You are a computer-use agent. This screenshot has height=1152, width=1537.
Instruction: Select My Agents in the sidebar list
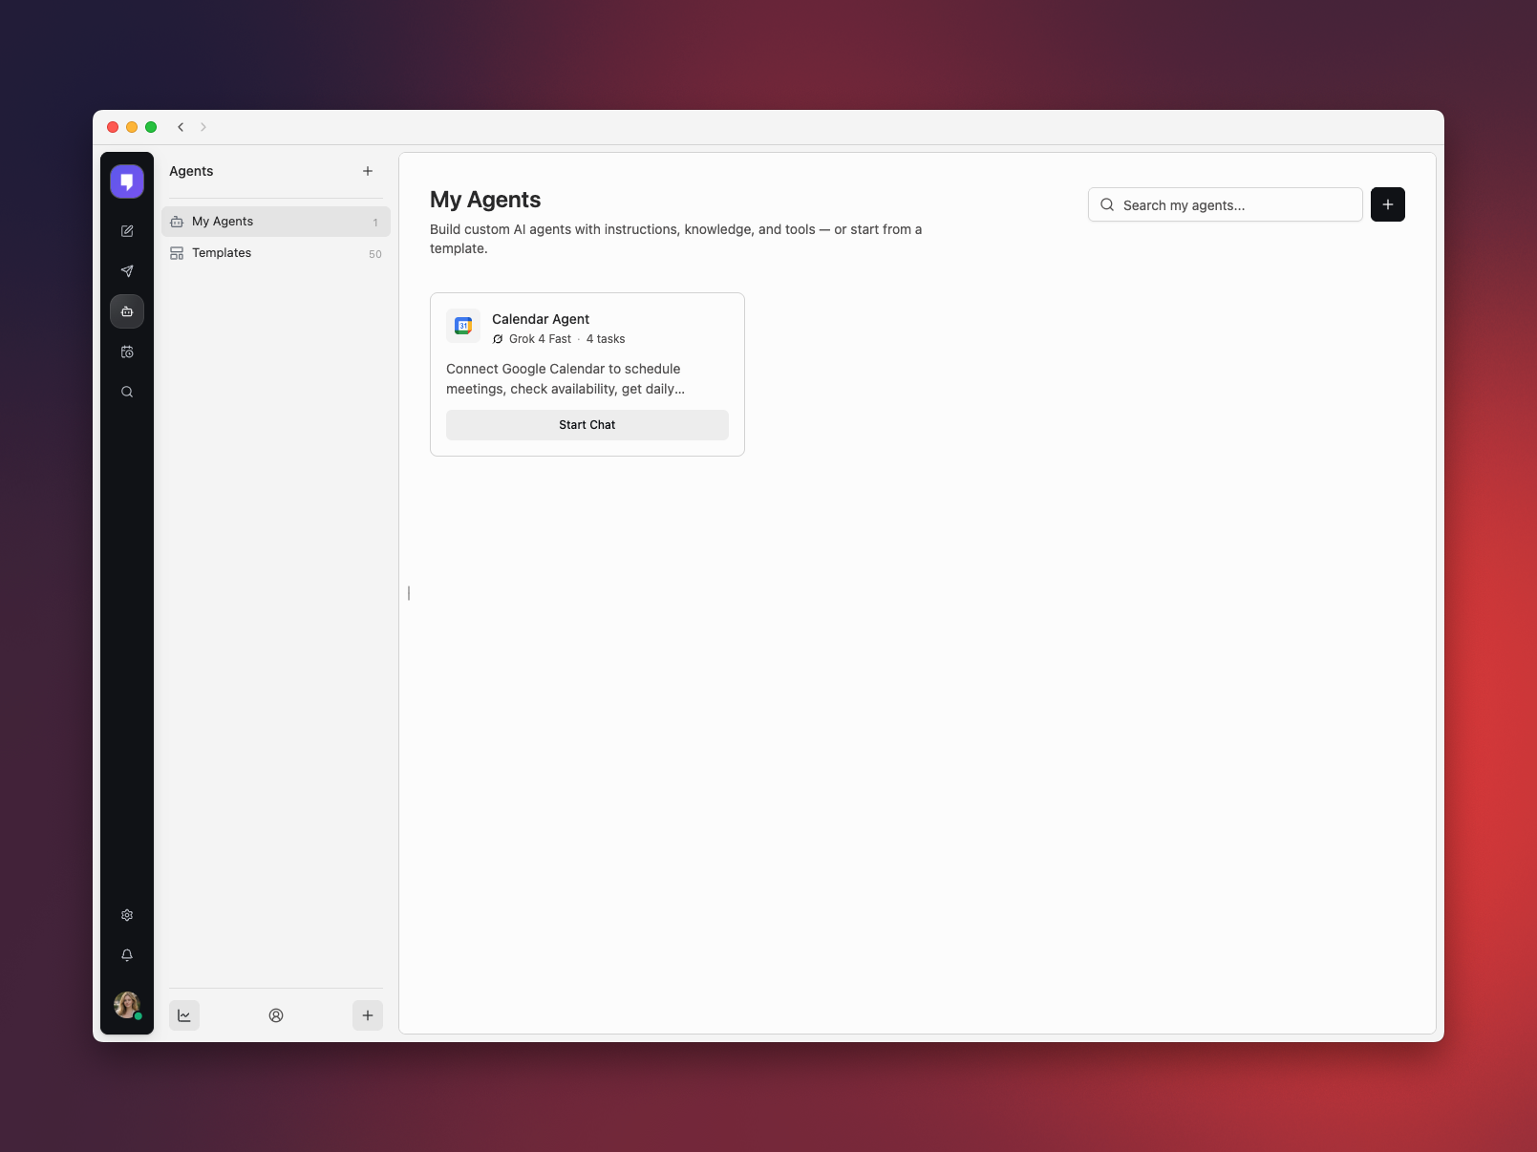[x=276, y=222]
